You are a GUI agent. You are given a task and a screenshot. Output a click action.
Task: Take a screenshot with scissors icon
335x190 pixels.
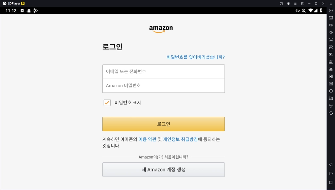tap(331, 69)
